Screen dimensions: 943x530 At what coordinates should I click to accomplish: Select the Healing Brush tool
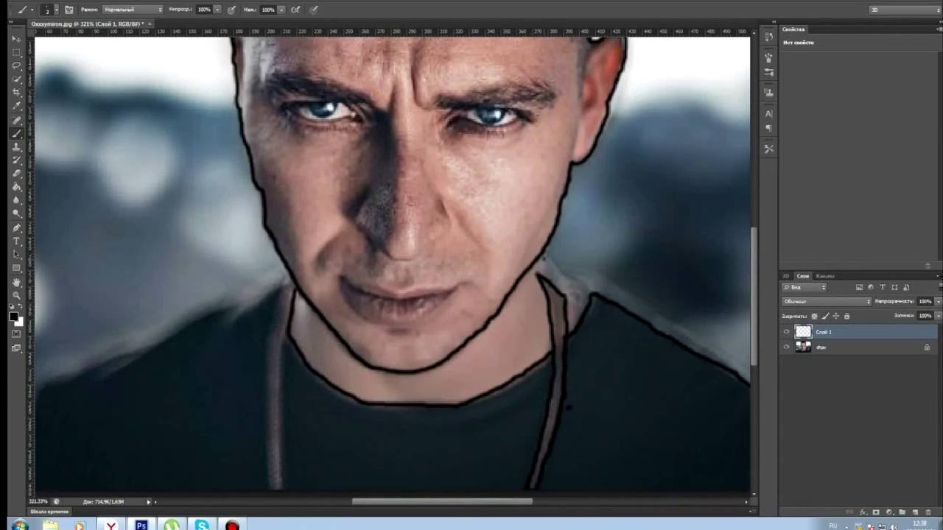click(16, 120)
